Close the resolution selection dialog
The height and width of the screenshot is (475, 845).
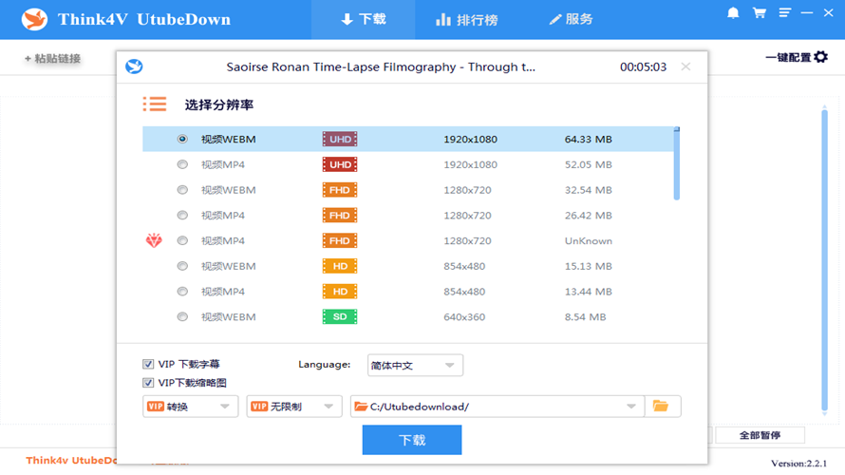pyautogui.click(x=685, y=66)
